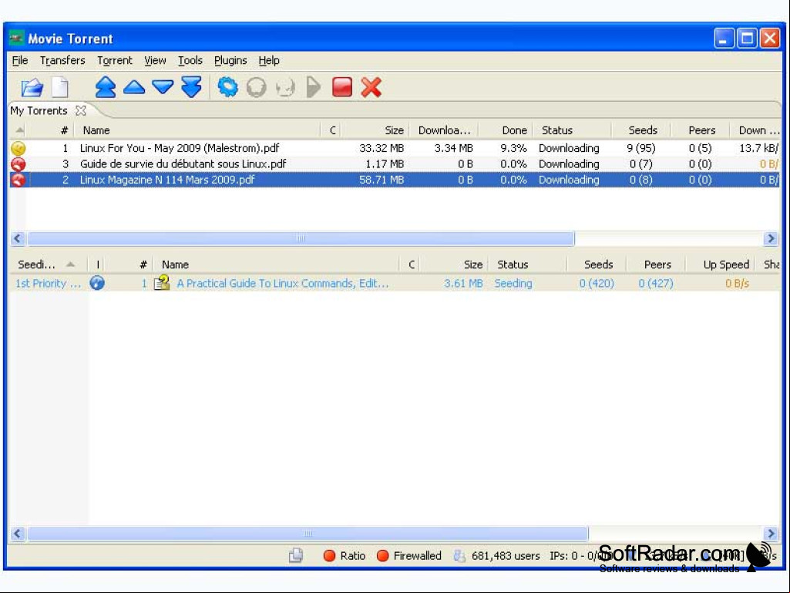Click the 681,483 users status text
The width and height of the screenshot is (790, 593).
[x=506, y=556]
